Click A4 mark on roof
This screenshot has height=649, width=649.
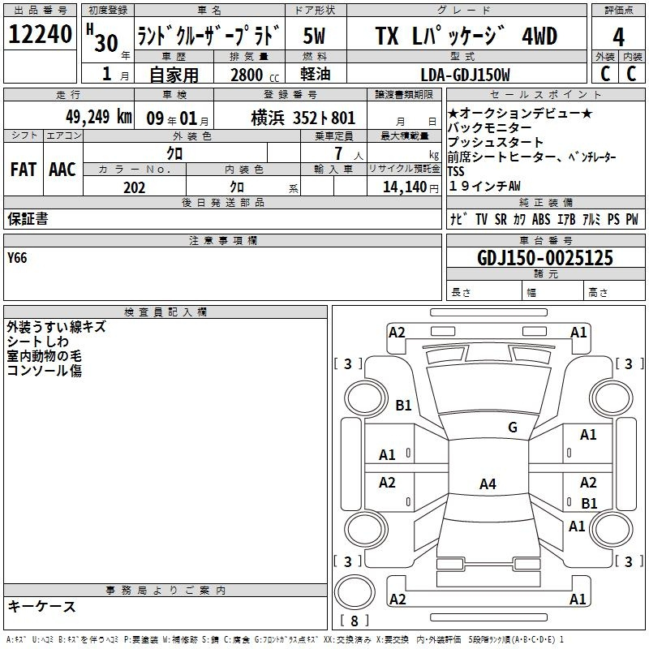tap(488, 484)
